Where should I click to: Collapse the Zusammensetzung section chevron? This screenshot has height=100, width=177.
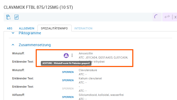coord(13,45)
